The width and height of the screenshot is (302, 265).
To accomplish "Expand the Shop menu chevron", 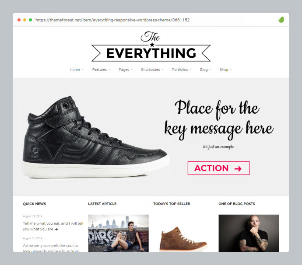I will (231, 70).
